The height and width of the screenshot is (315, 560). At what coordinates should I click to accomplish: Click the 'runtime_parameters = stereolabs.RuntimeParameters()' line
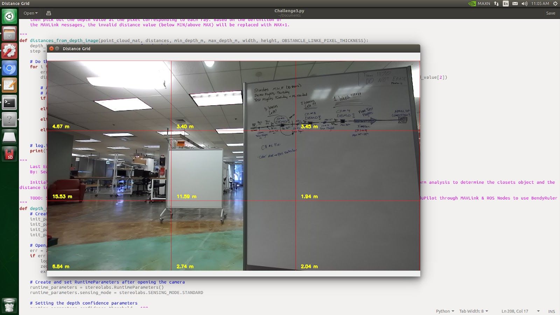97,287
